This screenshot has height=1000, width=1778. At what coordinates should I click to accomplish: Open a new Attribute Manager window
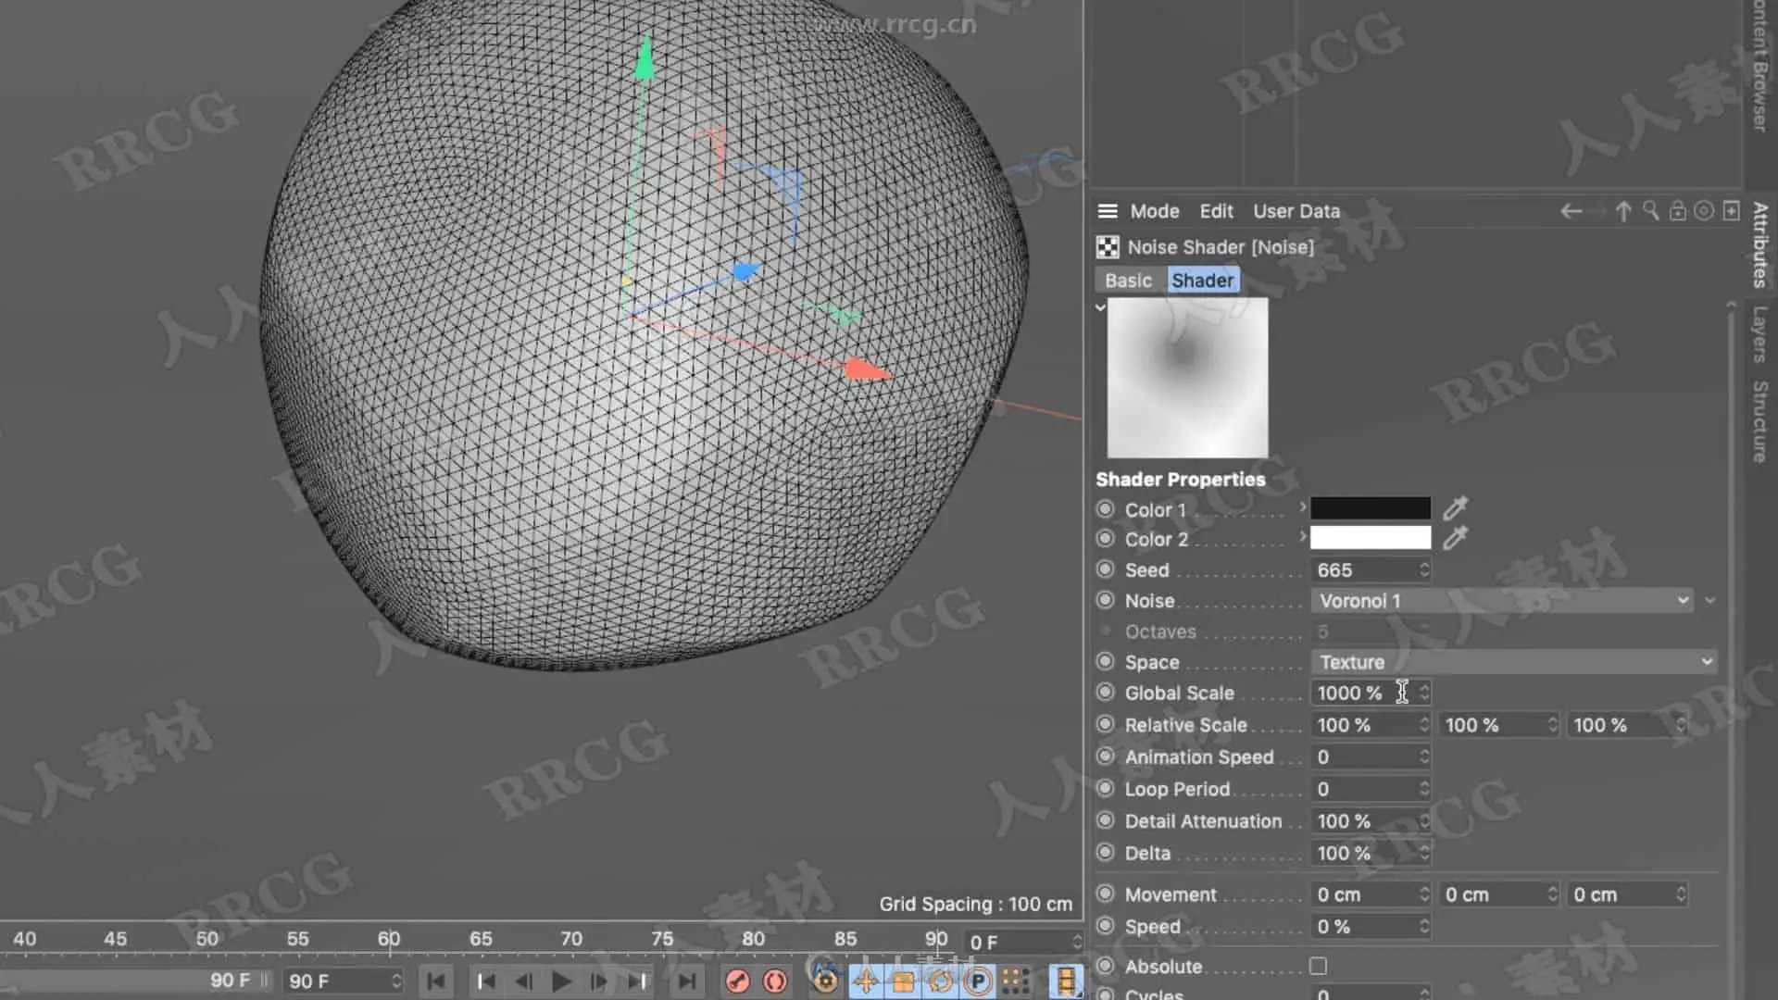1732,211
